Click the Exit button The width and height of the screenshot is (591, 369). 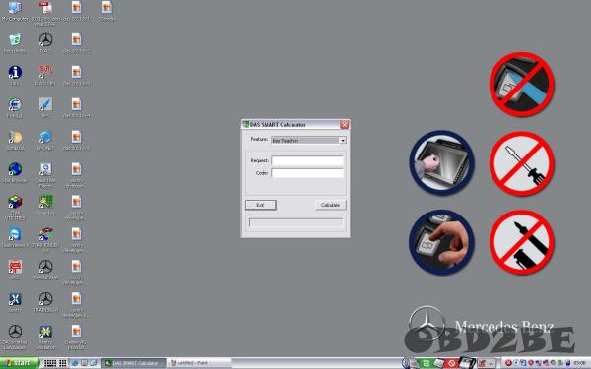point(260,205)
